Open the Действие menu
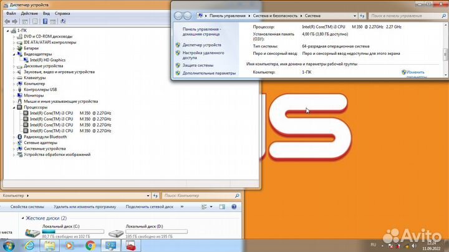The height and width of the screenshot is (252, 449). pos(29,14)
